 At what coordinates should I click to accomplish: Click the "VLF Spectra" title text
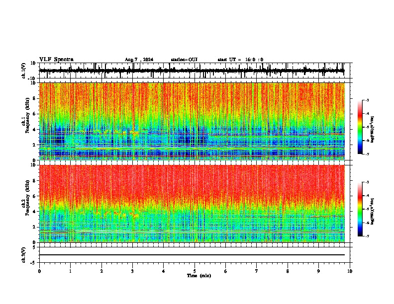click(56, 60)
